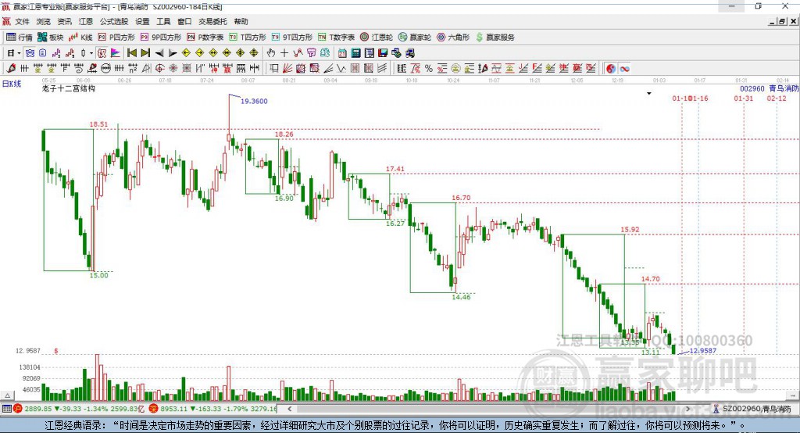
Task: Open the T数字表 tool
Action: coord(336,38)
